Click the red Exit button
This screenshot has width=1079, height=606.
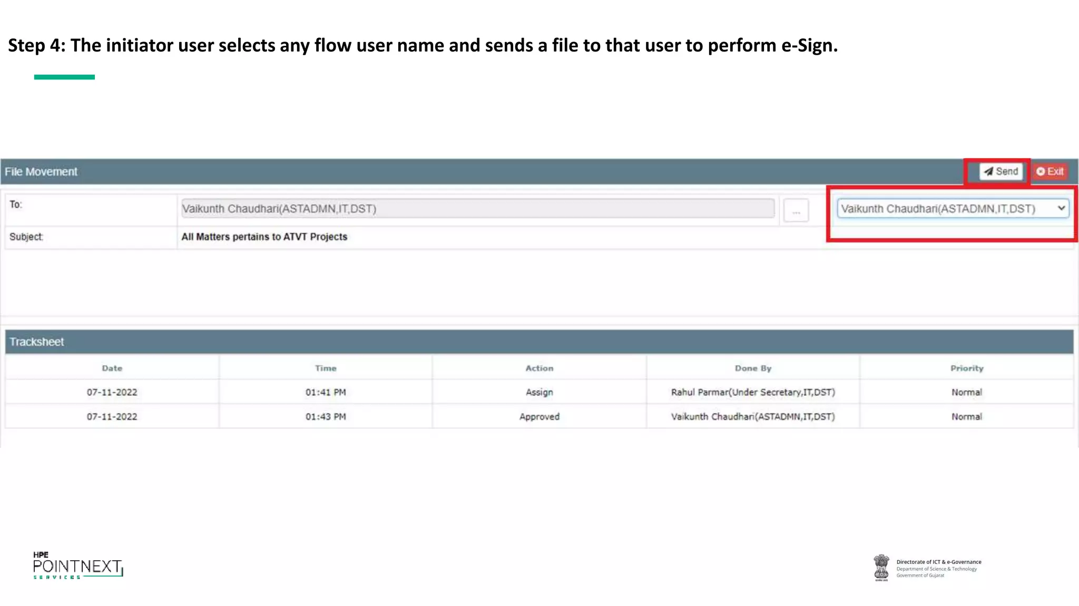pyautogui.click(x=1049, y=171)
